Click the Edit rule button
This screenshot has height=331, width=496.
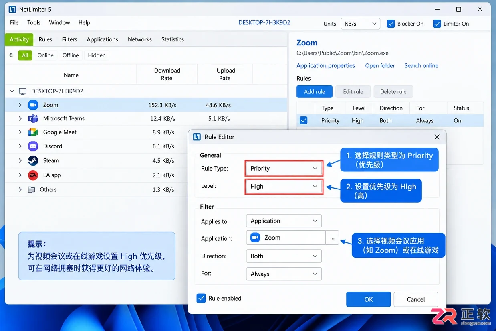click(353, 92)
